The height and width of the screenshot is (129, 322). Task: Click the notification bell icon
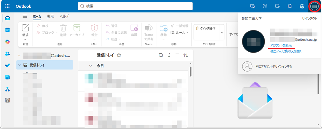click(x=289, y=6)
